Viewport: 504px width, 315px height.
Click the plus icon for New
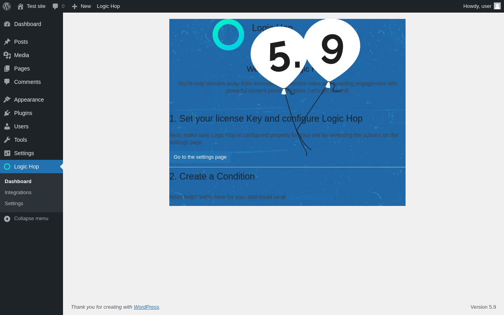(x=74, y=6)
